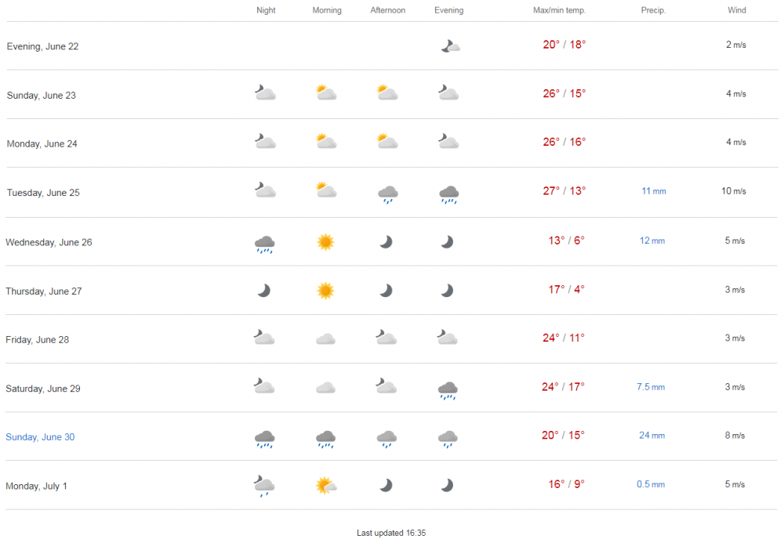Click the 7.5 mm precipitation for Saturday

point(651,387)
